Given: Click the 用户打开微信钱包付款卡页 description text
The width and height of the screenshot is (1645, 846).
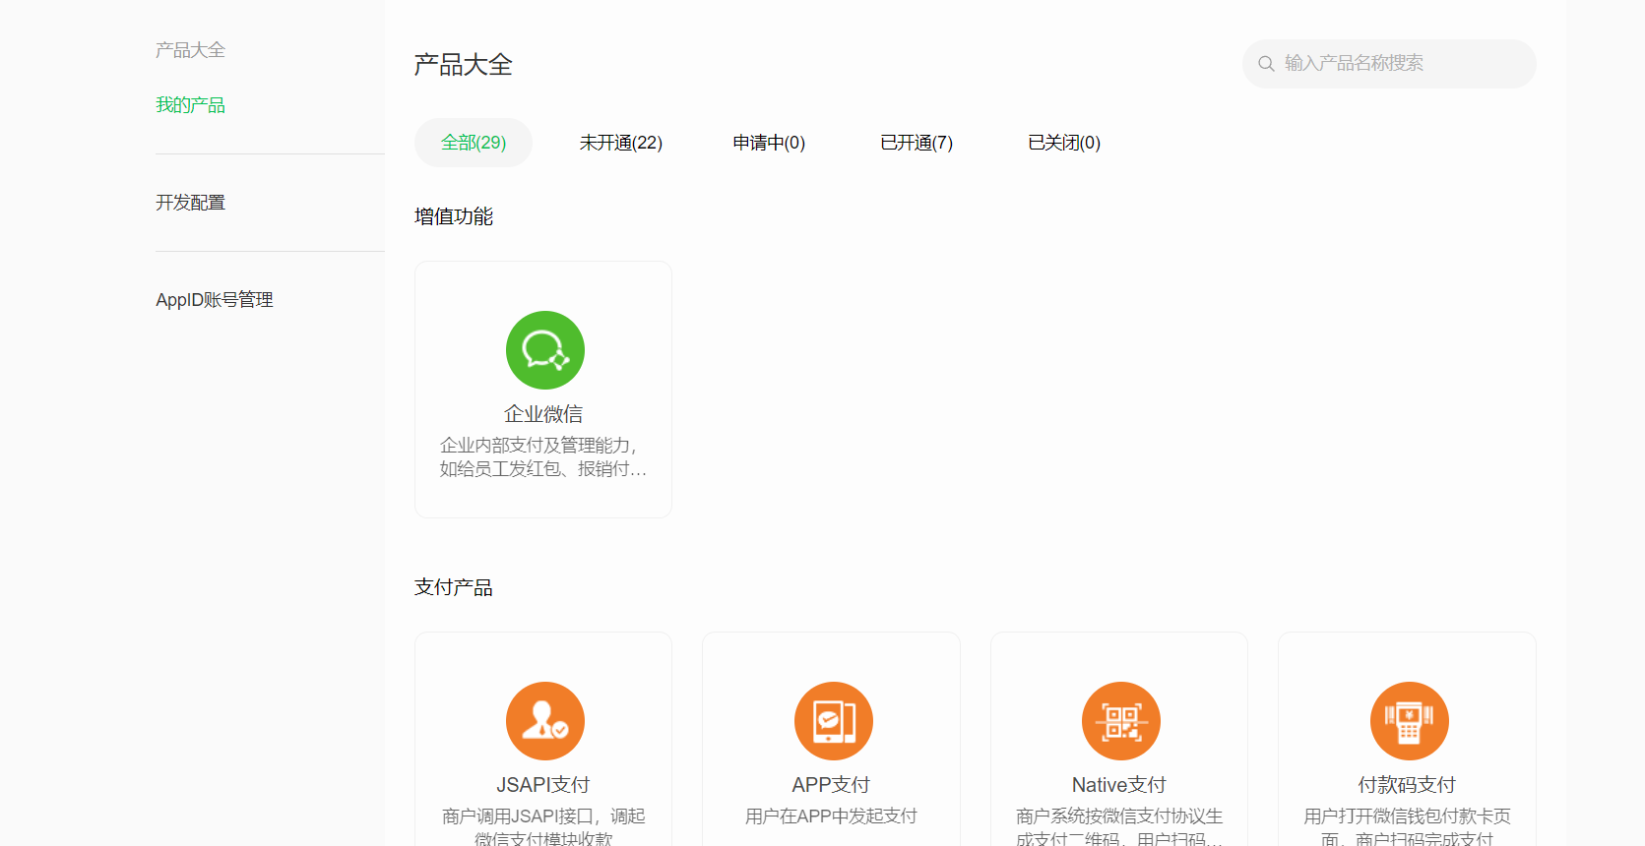Looking at the screenshot, I should click(x=1407, y=826).
